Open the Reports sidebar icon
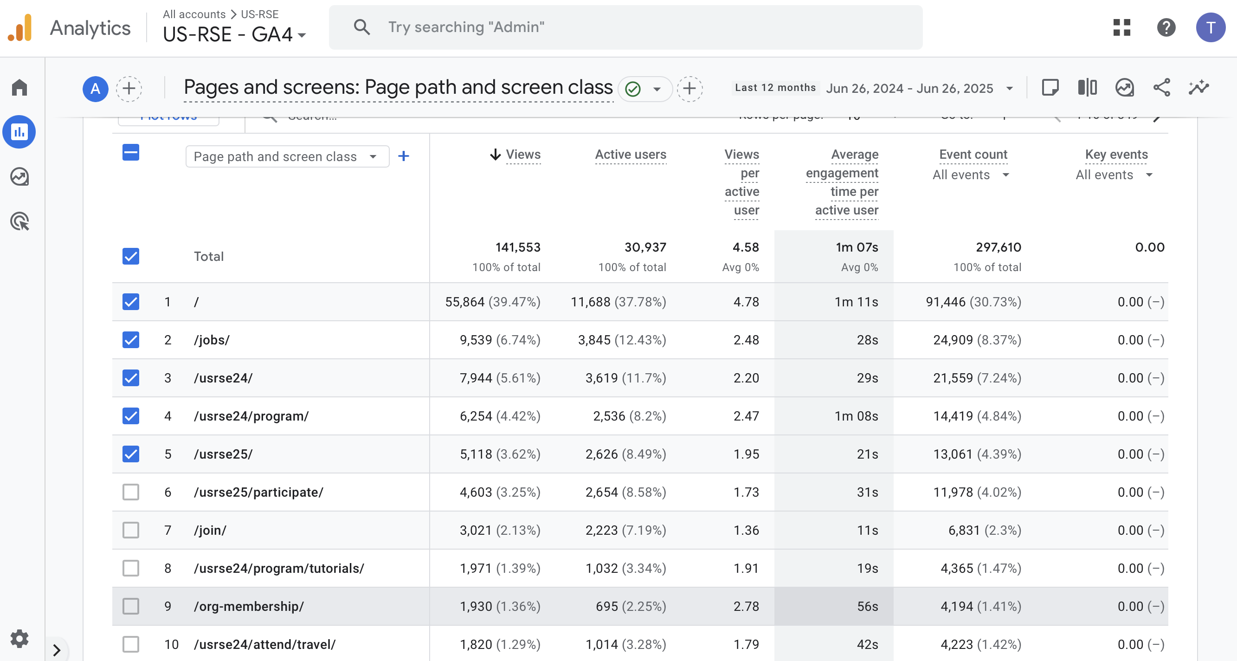 [19, 132]
